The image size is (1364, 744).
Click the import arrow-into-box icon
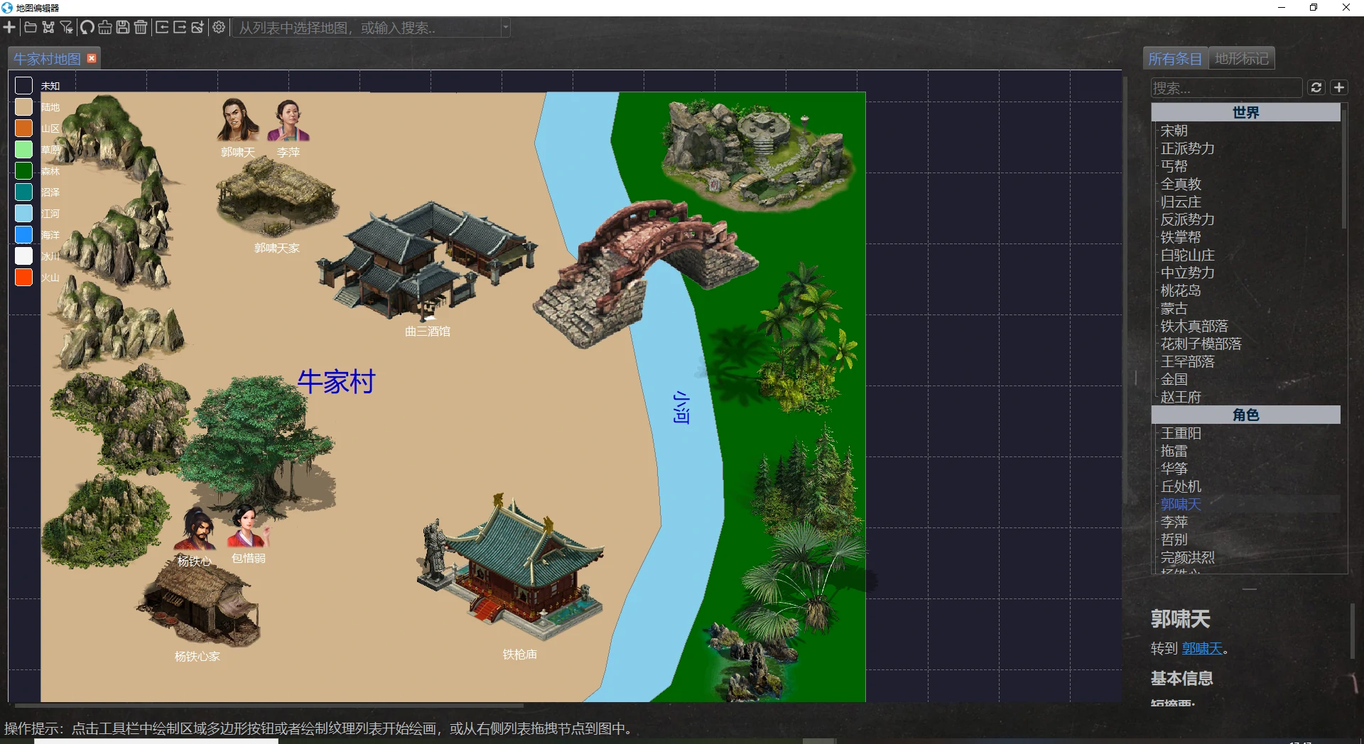pyautogui.click(x=162, y=28)
